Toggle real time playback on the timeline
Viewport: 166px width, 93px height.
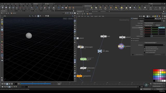click(9, 87)
